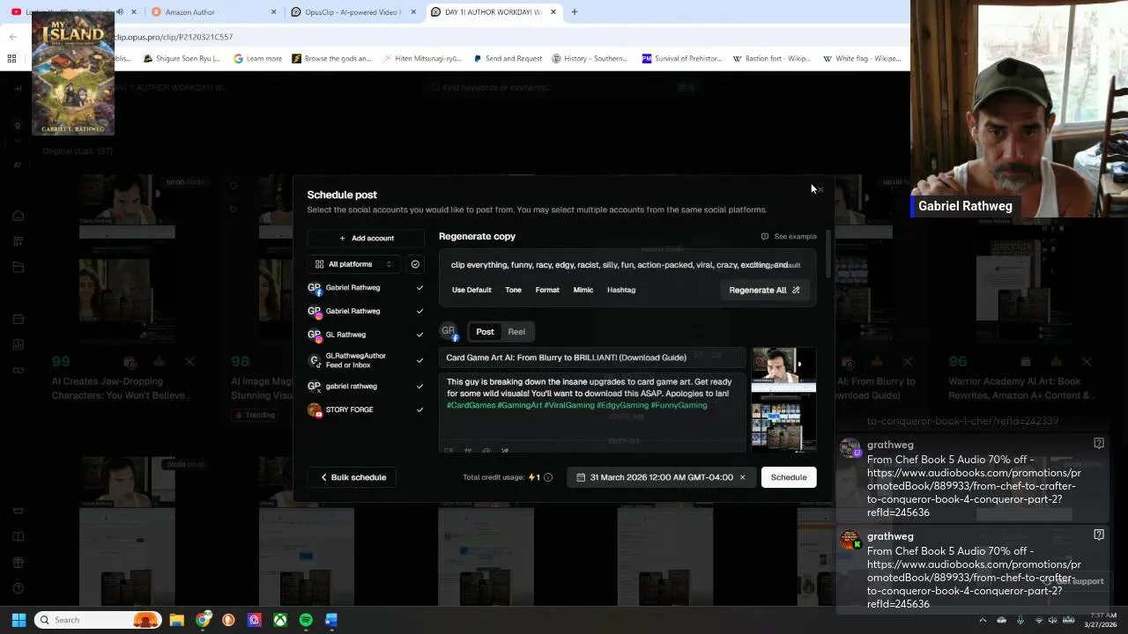Open the Format option
Image resolution: width=1128 pixels, height=634 pixels.
tap(547, 290)
